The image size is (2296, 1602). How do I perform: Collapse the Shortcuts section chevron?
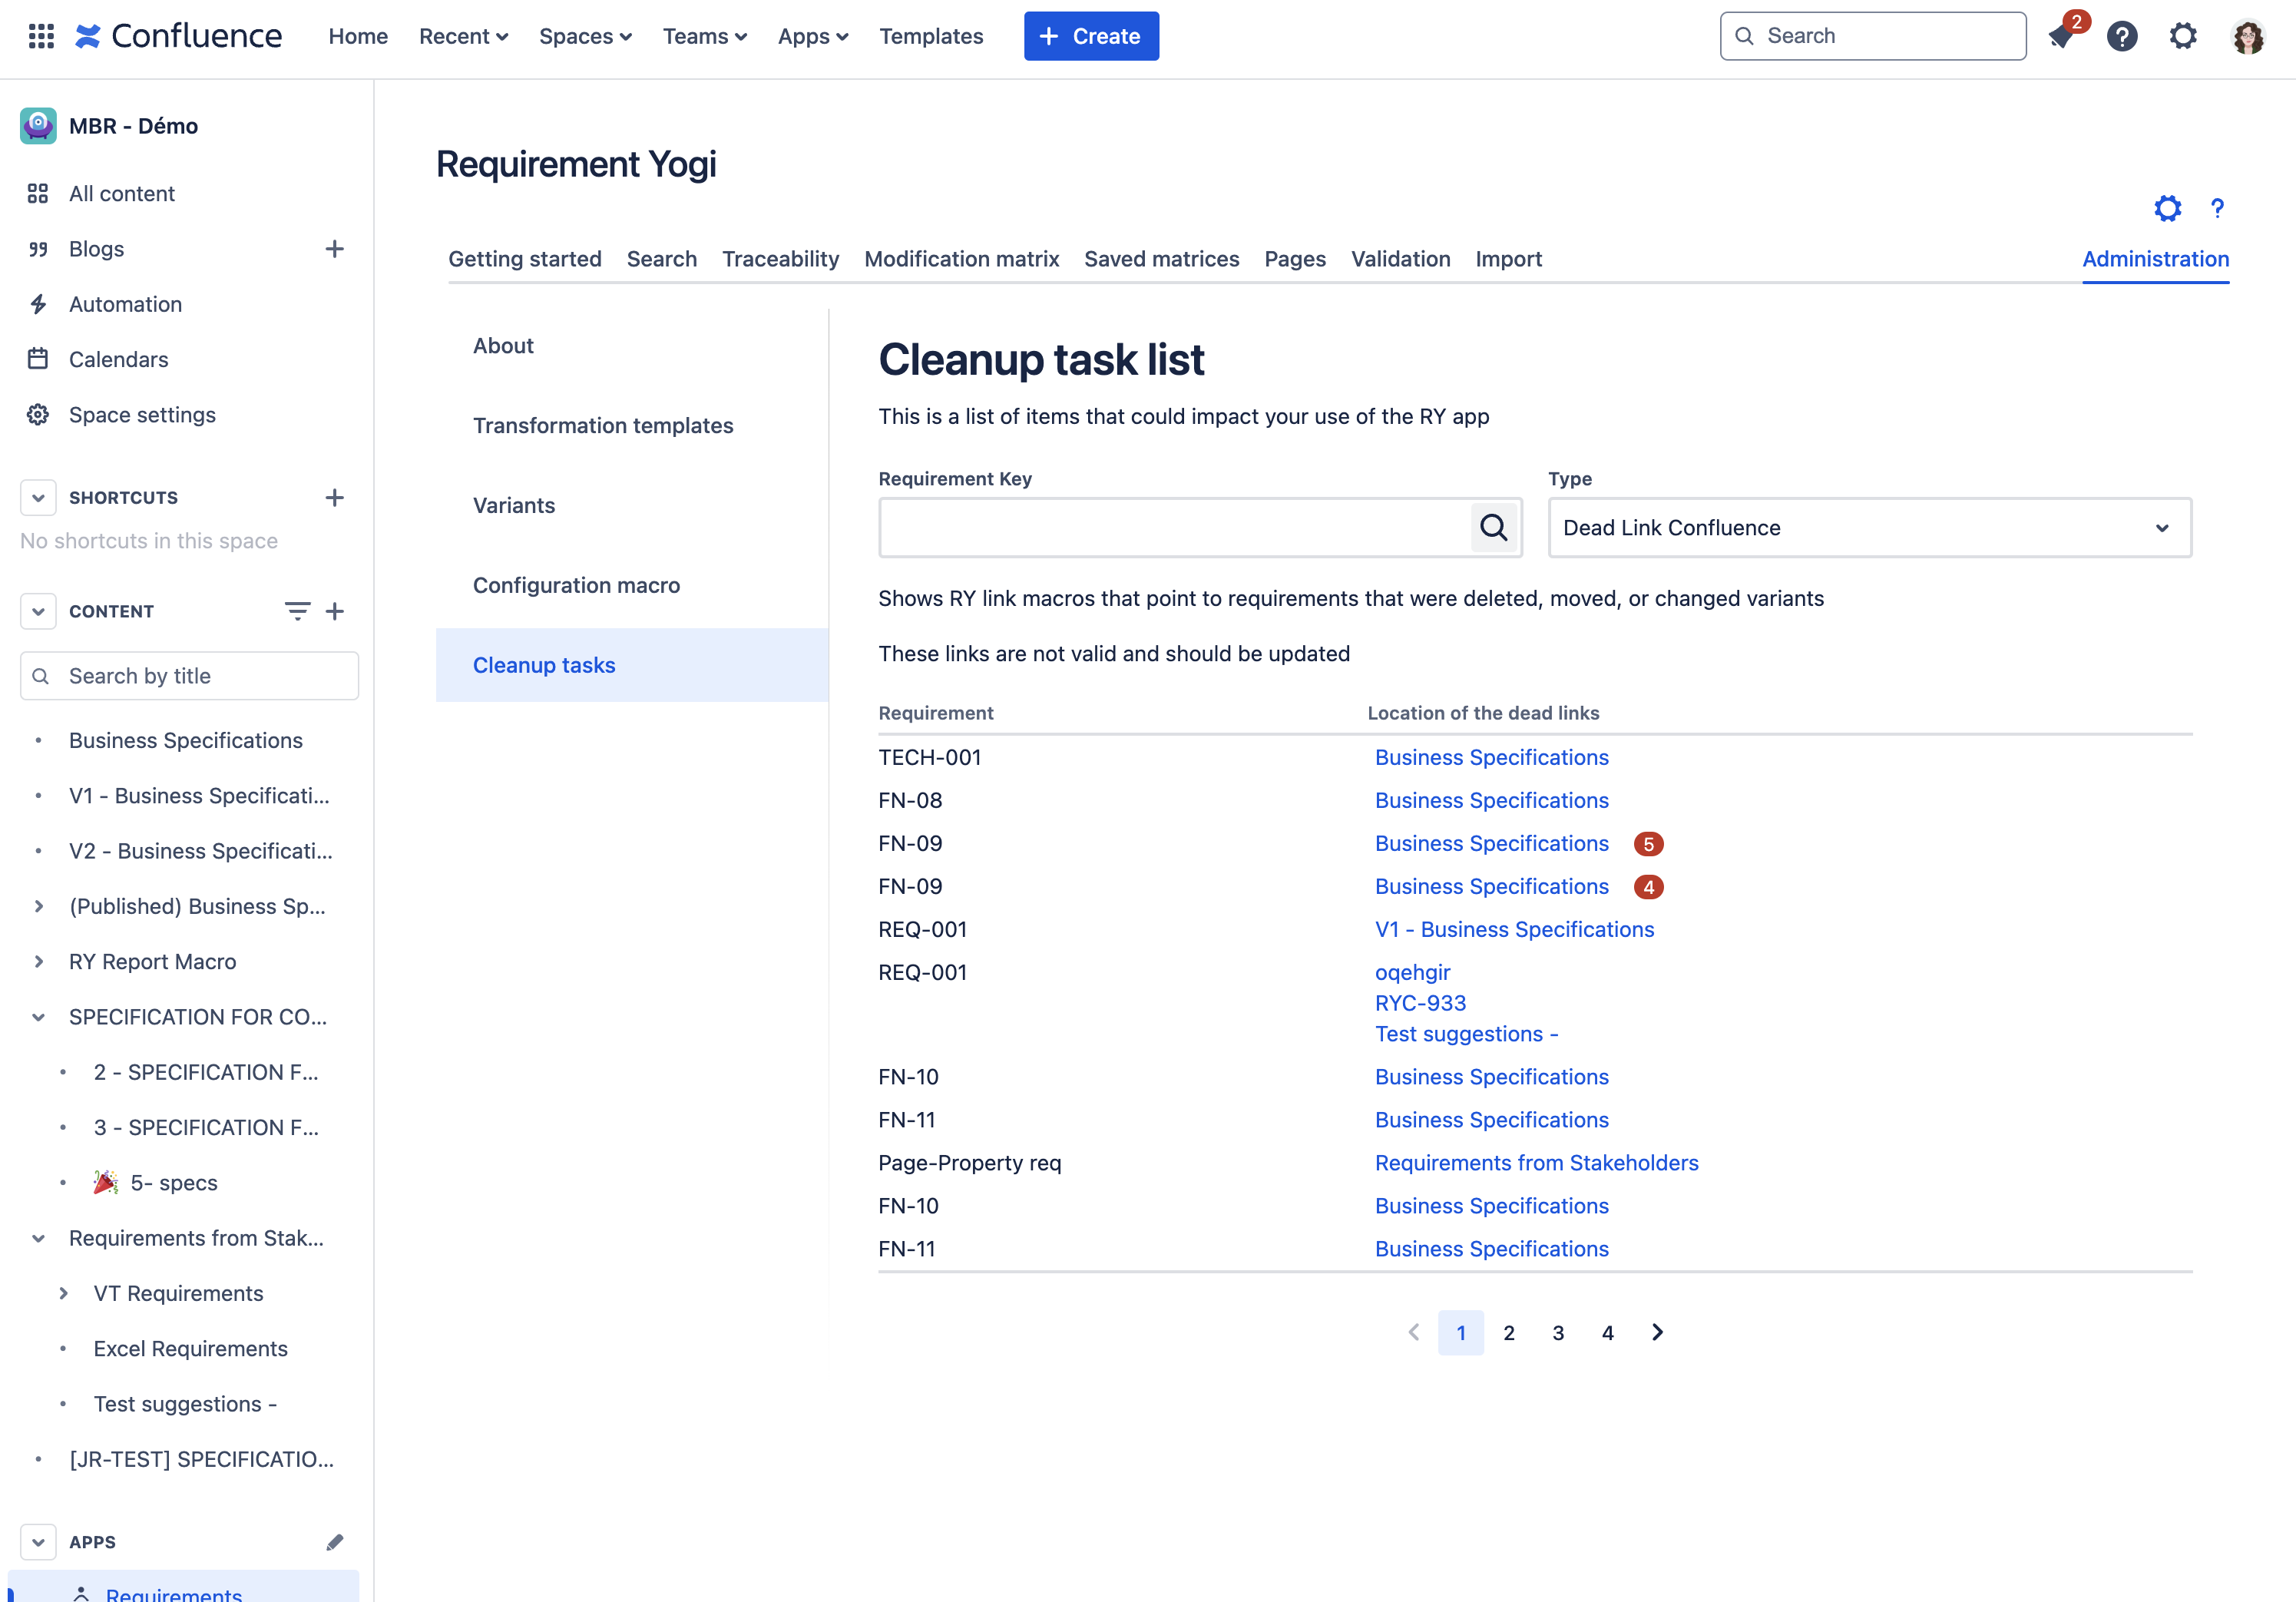(x=38, y=497)
